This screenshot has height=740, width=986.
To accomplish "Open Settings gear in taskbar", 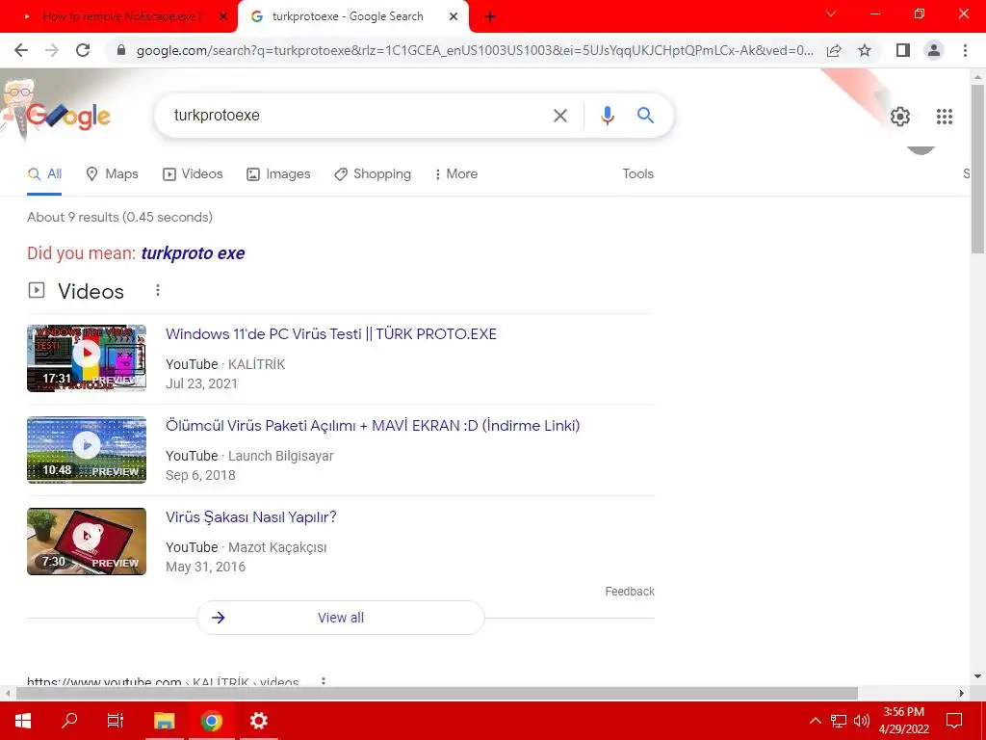I will (x=258, y=721).
